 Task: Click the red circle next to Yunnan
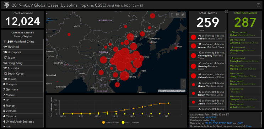coord(194,46)
